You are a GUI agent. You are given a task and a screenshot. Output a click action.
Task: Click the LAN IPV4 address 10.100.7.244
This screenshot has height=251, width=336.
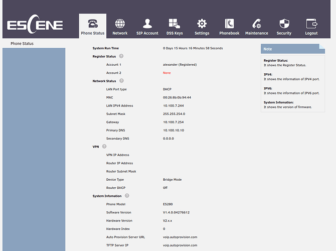[x=174, y=106]
